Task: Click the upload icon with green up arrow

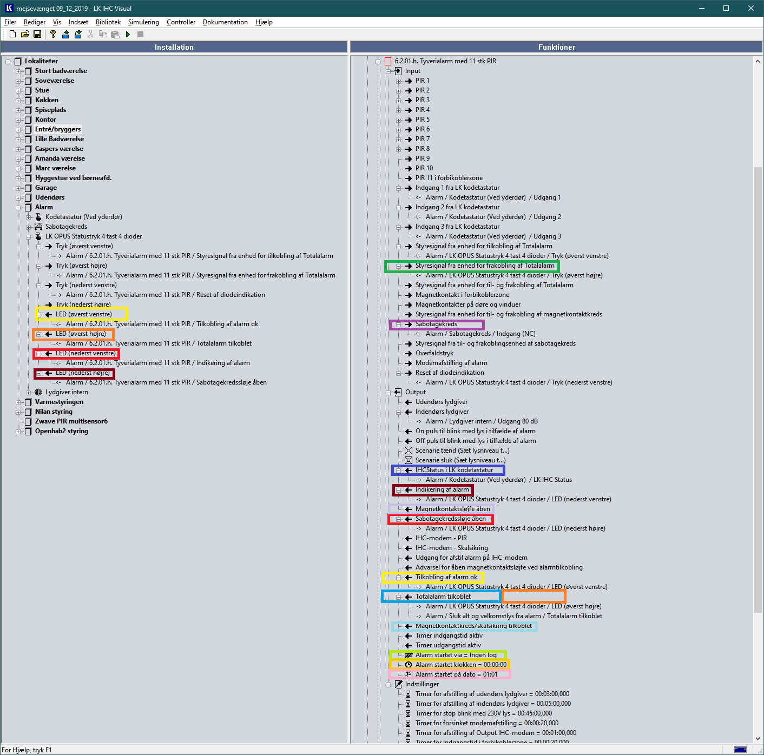Action: click(65, 34)
